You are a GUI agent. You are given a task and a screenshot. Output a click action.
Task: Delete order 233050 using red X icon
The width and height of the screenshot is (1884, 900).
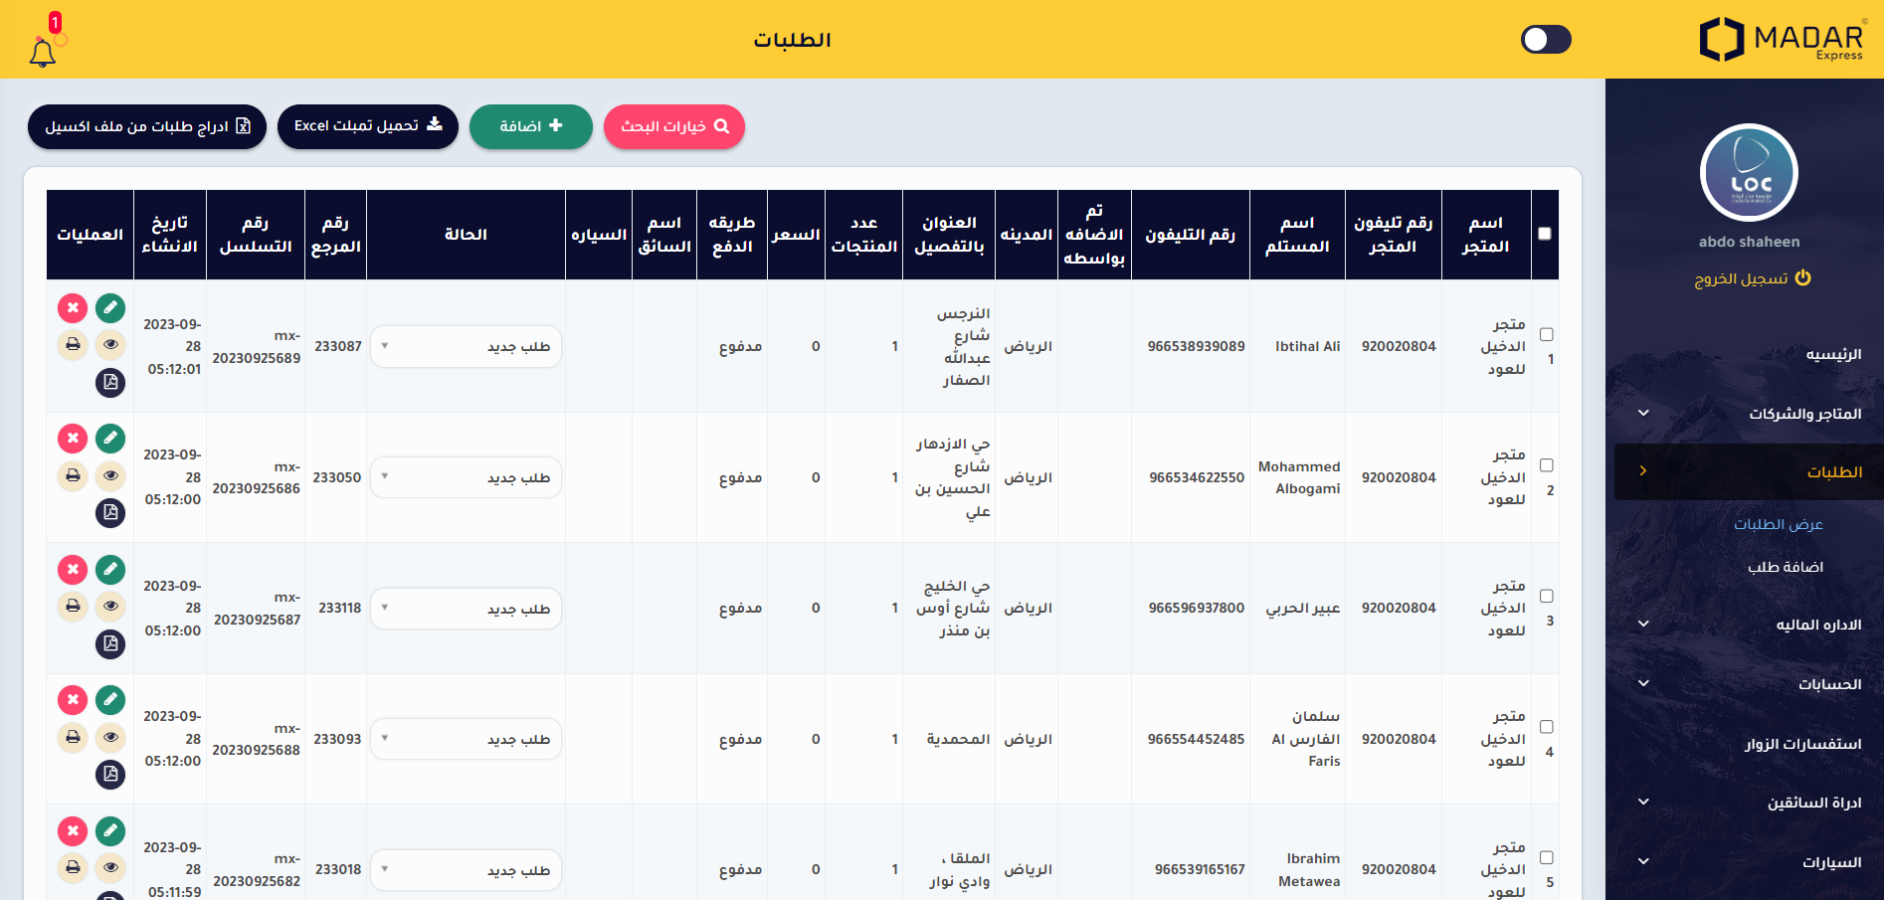coord(73,439)
